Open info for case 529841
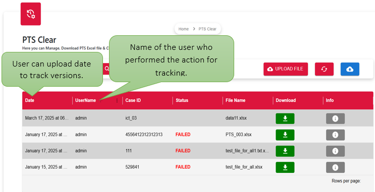This screenshot has width=375, height=192. 335,167
